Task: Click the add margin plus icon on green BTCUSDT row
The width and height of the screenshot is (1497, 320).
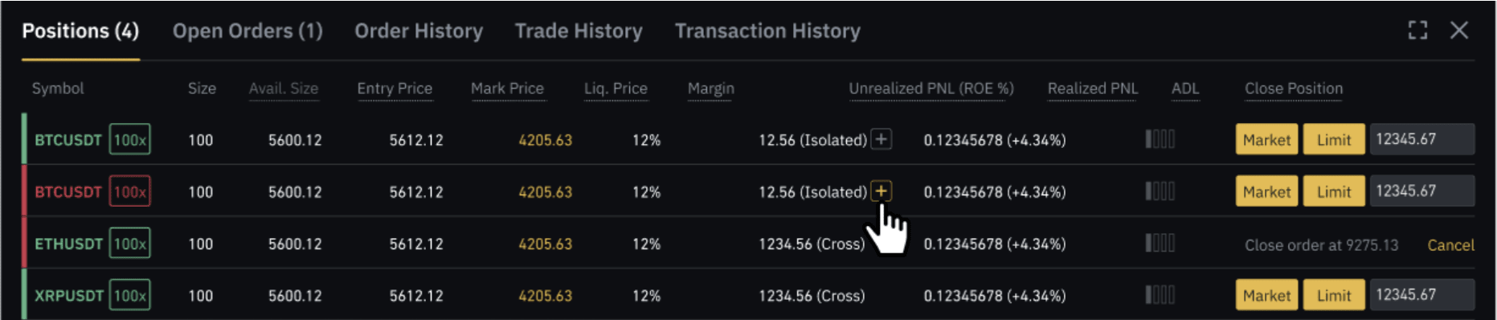Action: tap(881, 139)
